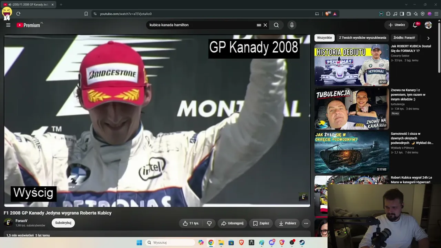441x248 pixels.
Task: Open the media control music note icon
Action: coord(395,14)
